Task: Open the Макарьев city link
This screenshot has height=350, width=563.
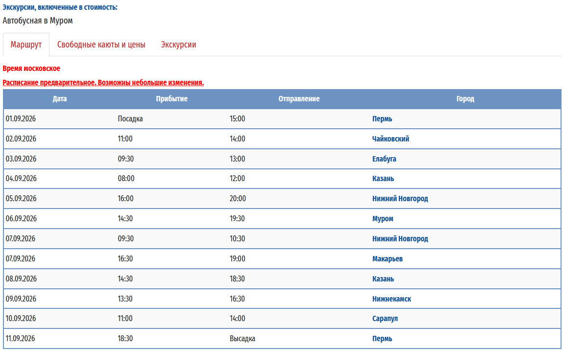Action: pos(387,259)
